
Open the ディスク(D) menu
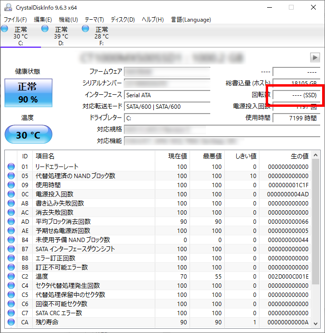122,20
